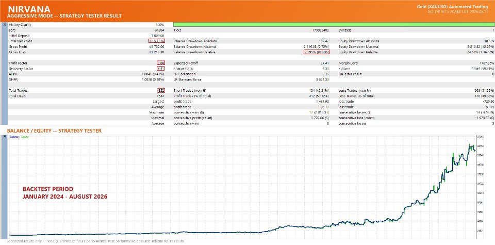Click the BACKTEST PERIOD red caption

pos(48,189)
